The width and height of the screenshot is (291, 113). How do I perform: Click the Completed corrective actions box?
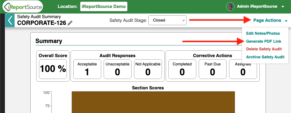tap(182, 69)
